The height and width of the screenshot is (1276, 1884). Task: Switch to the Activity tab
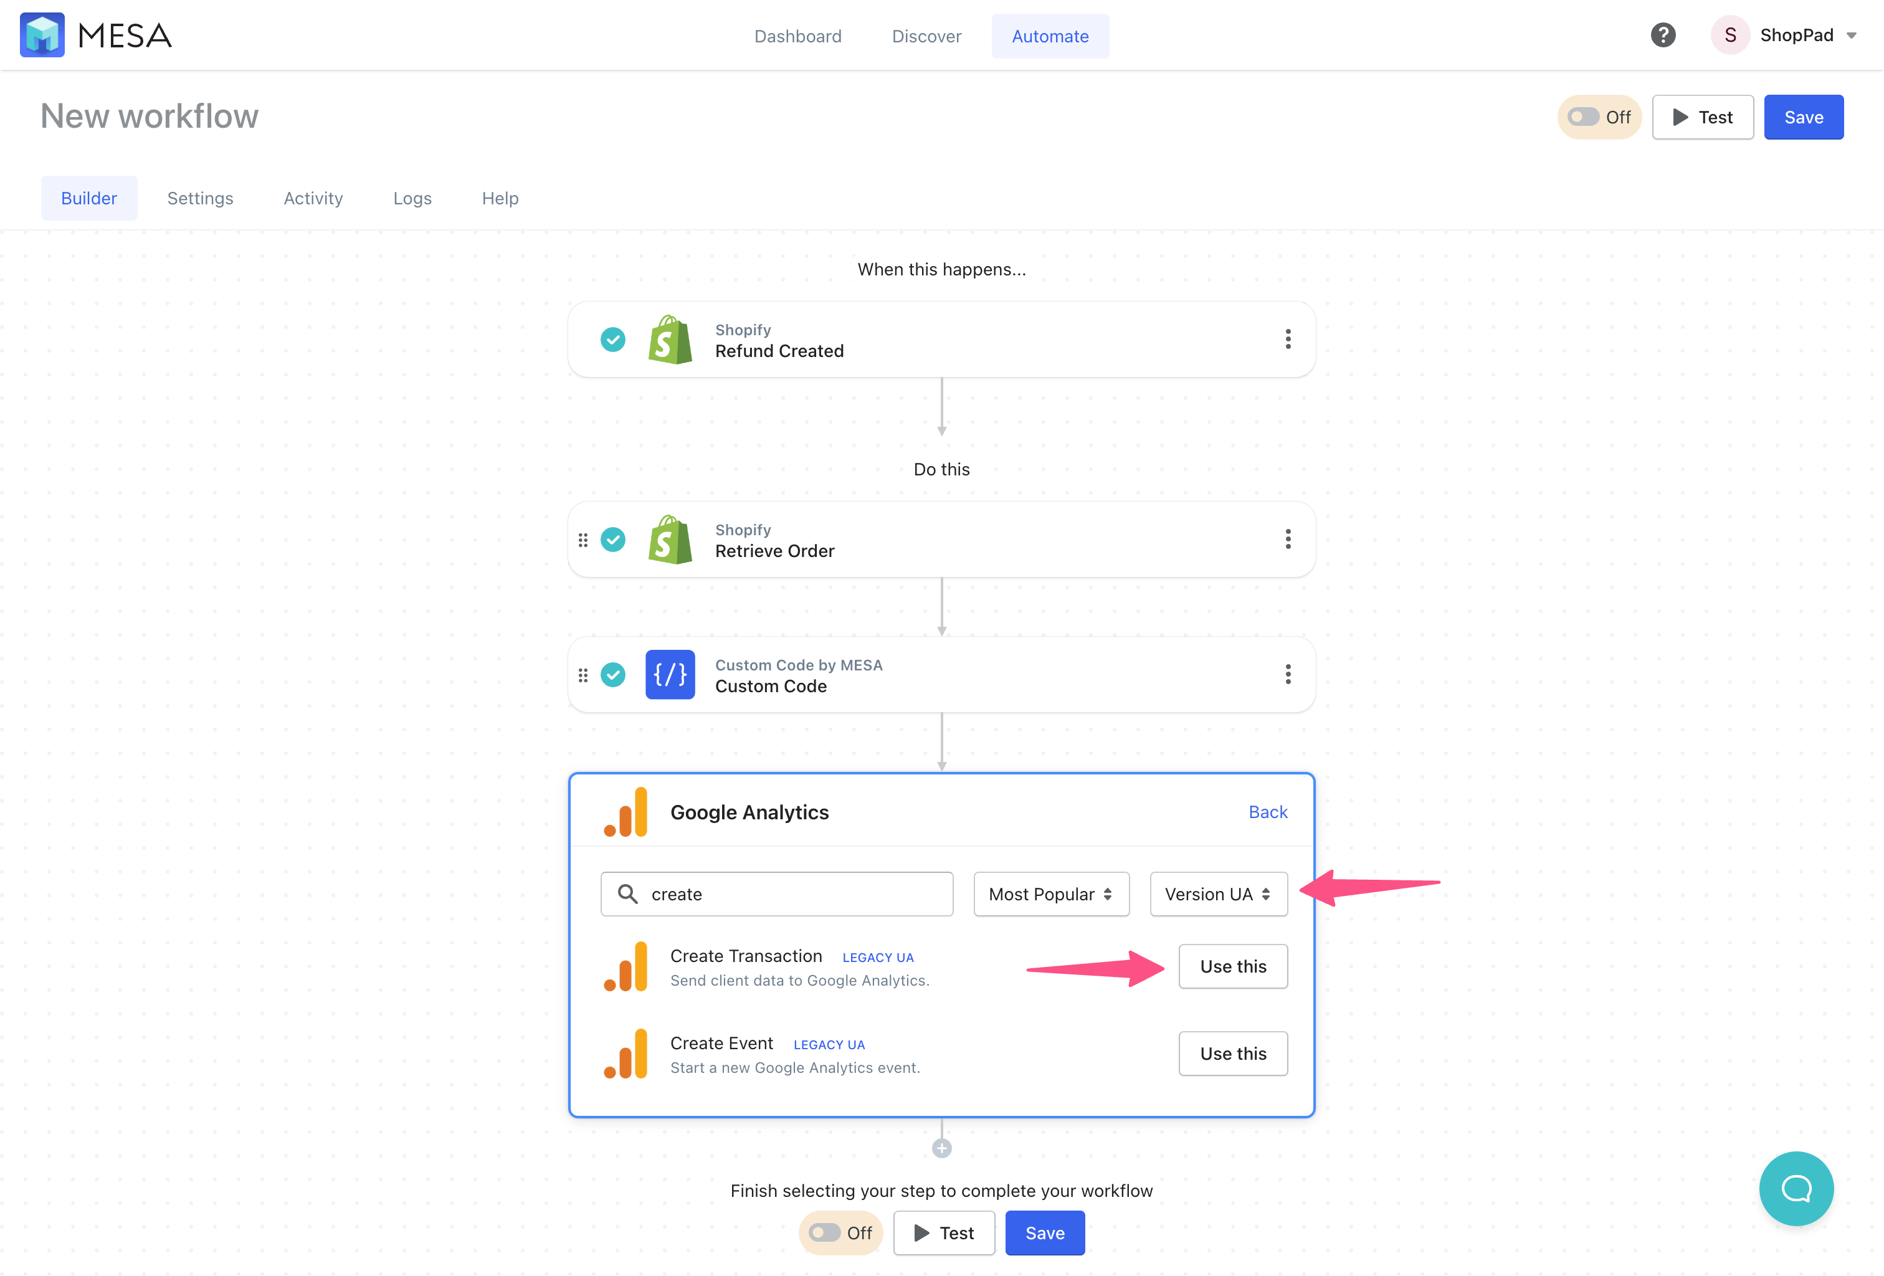coord(313,198)
